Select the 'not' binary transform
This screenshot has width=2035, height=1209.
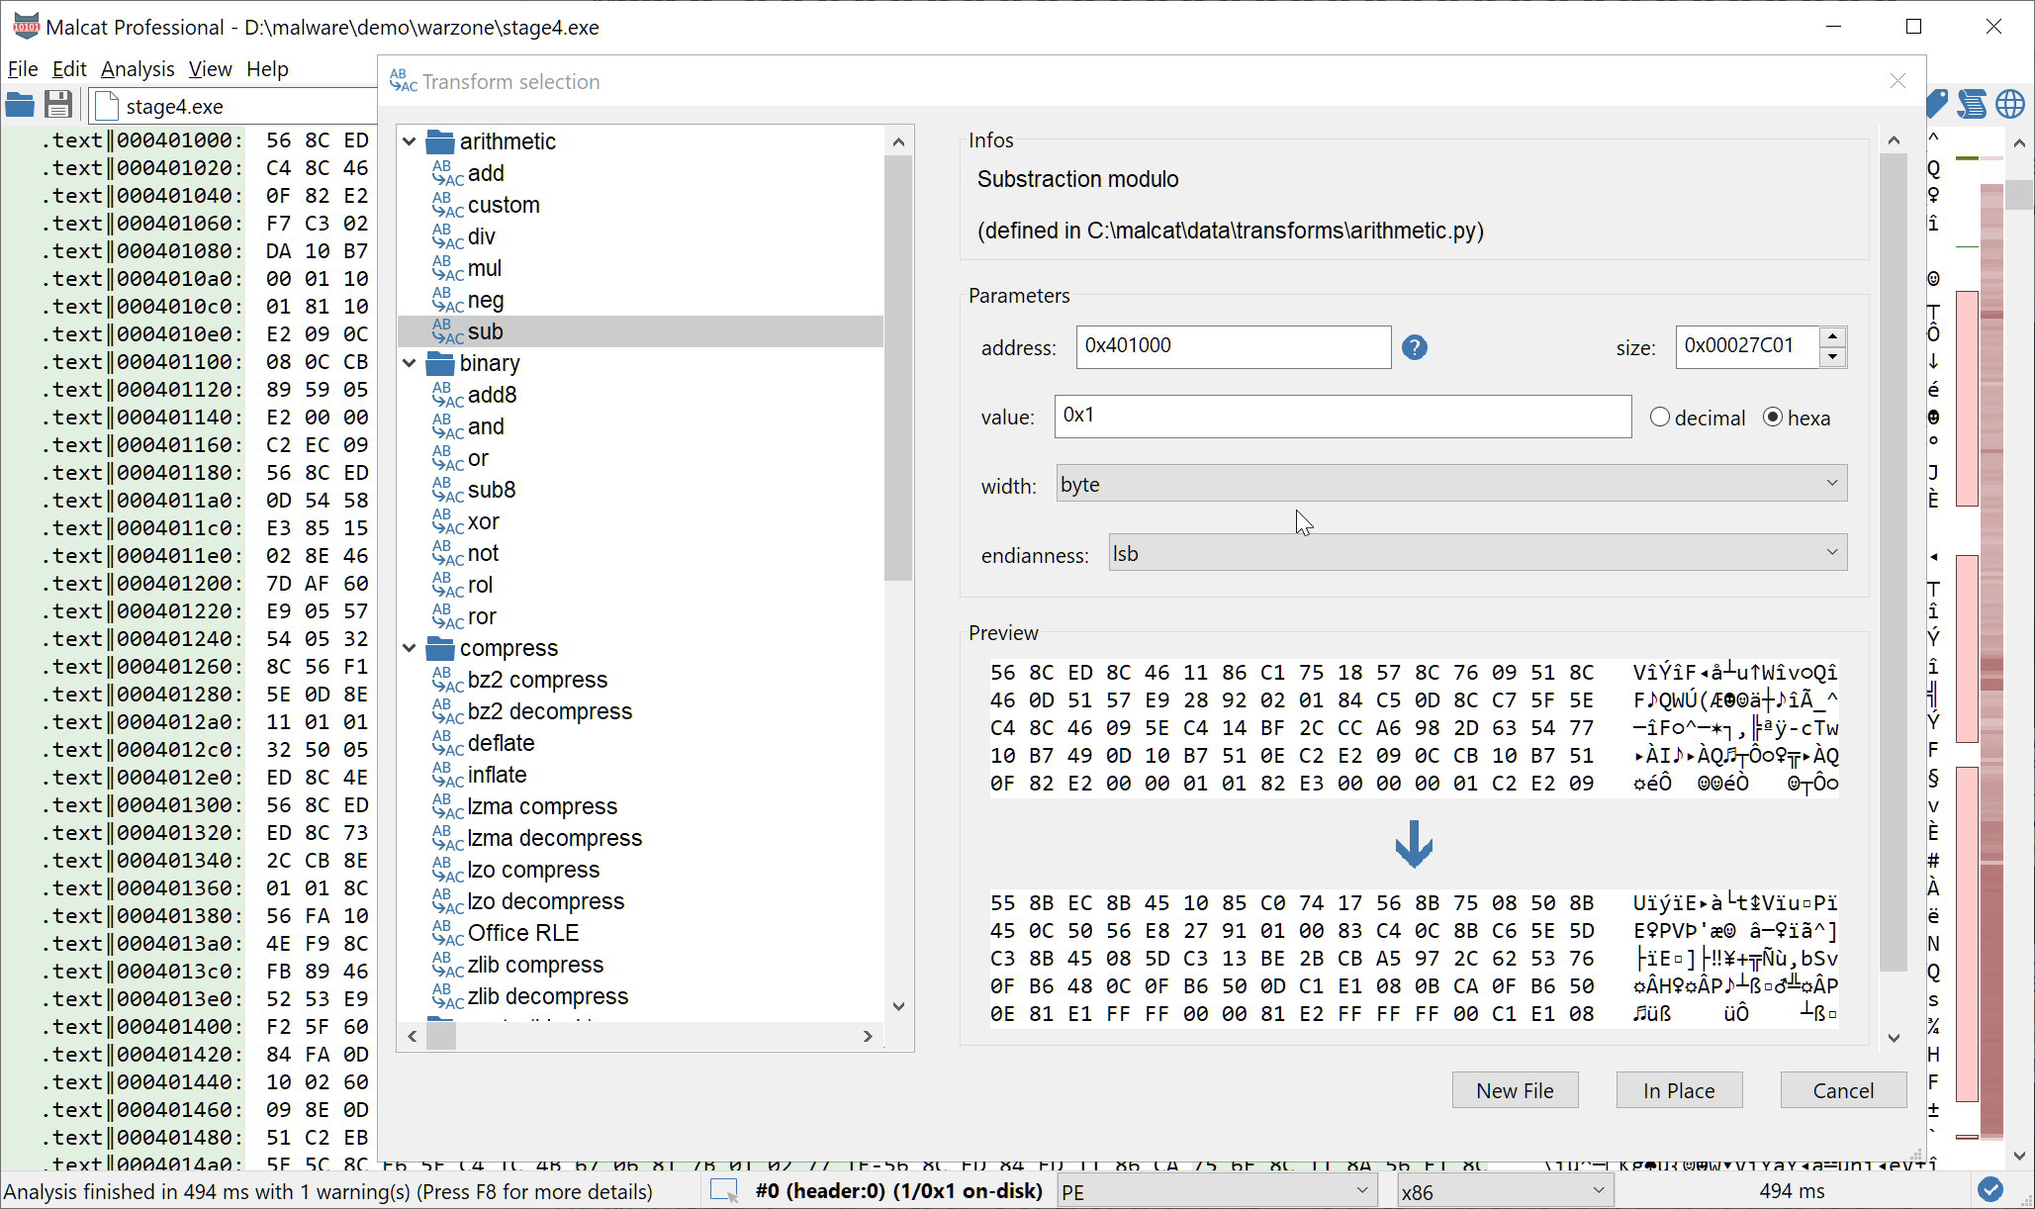pyautogui.click(x=484, y=553)
